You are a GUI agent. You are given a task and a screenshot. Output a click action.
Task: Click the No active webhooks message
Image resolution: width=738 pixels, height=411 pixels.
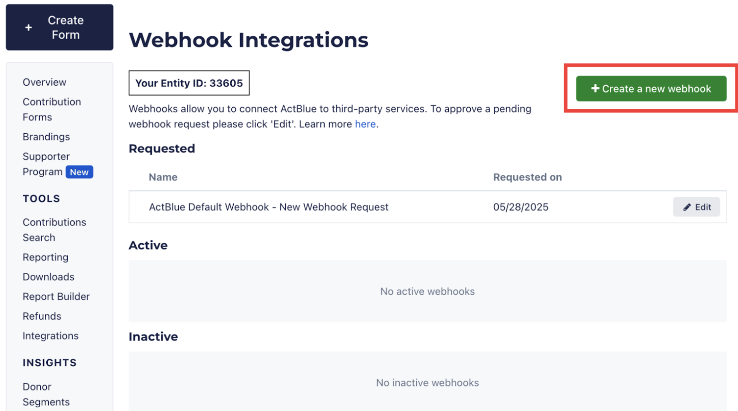click(428, 291)
